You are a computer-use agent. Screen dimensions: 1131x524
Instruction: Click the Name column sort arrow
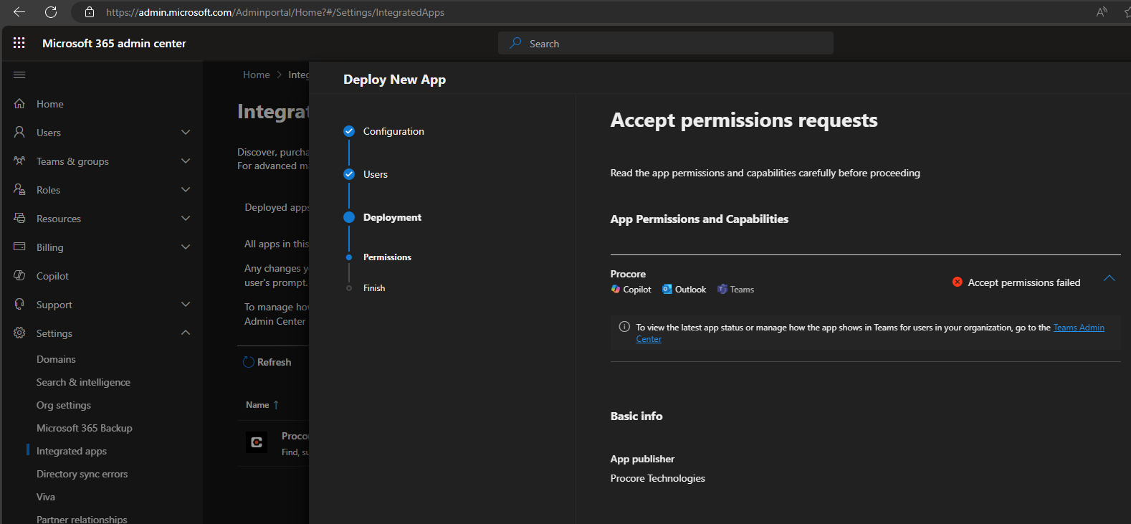[x=276, y=405]
